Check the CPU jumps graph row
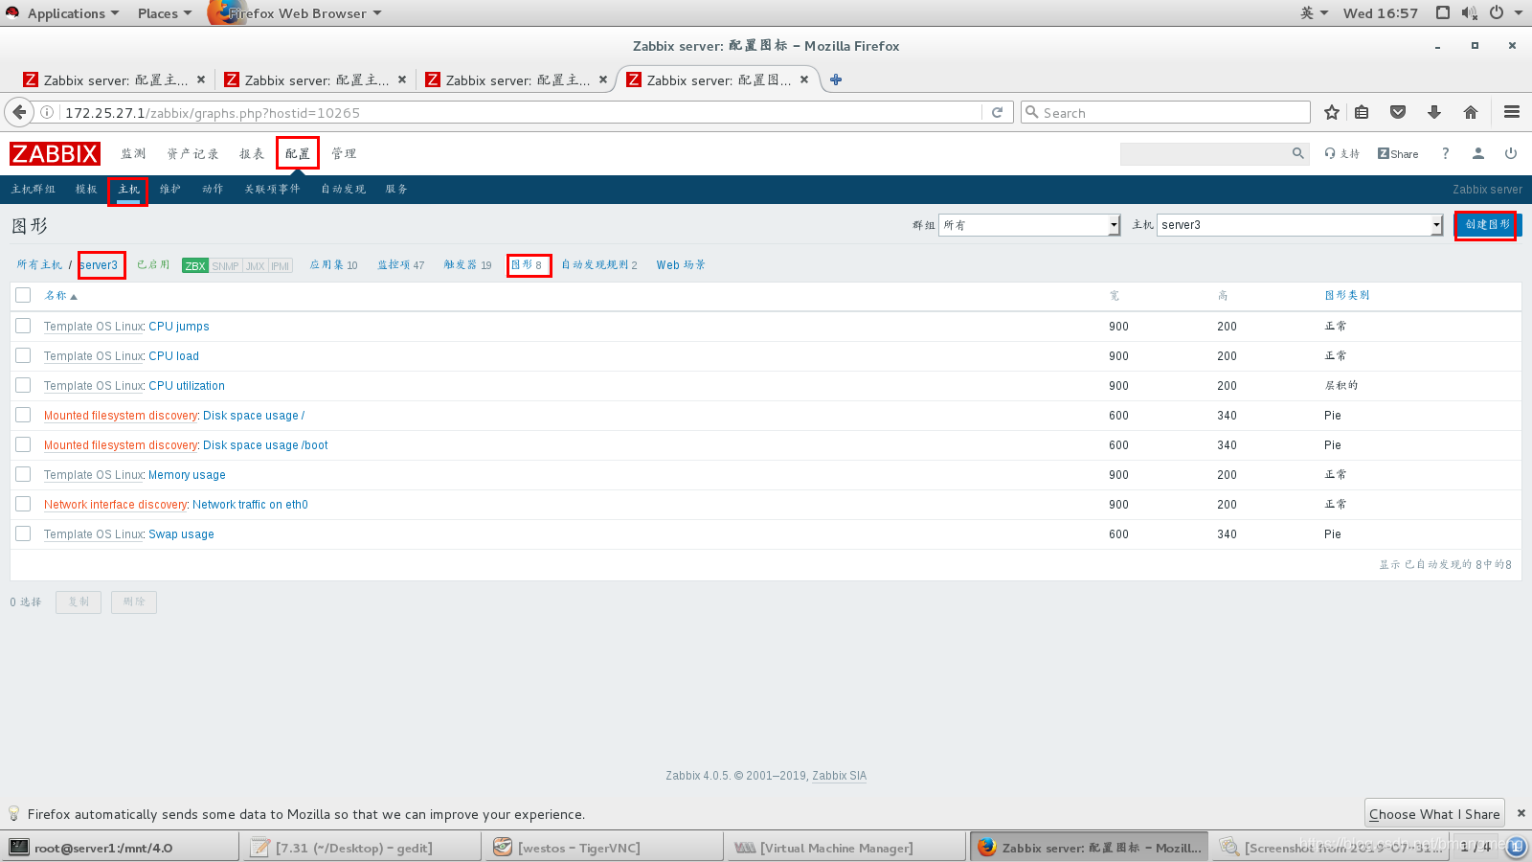The height and width of the screenshot is (862, 1532). click(23, 326)
